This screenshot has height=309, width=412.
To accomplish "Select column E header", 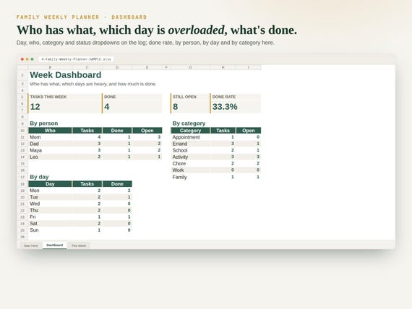I will tap(147, 67).
